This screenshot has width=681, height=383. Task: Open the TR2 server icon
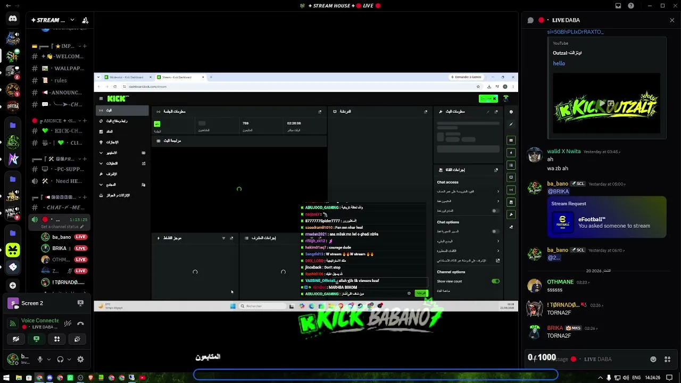coord(13,196)
